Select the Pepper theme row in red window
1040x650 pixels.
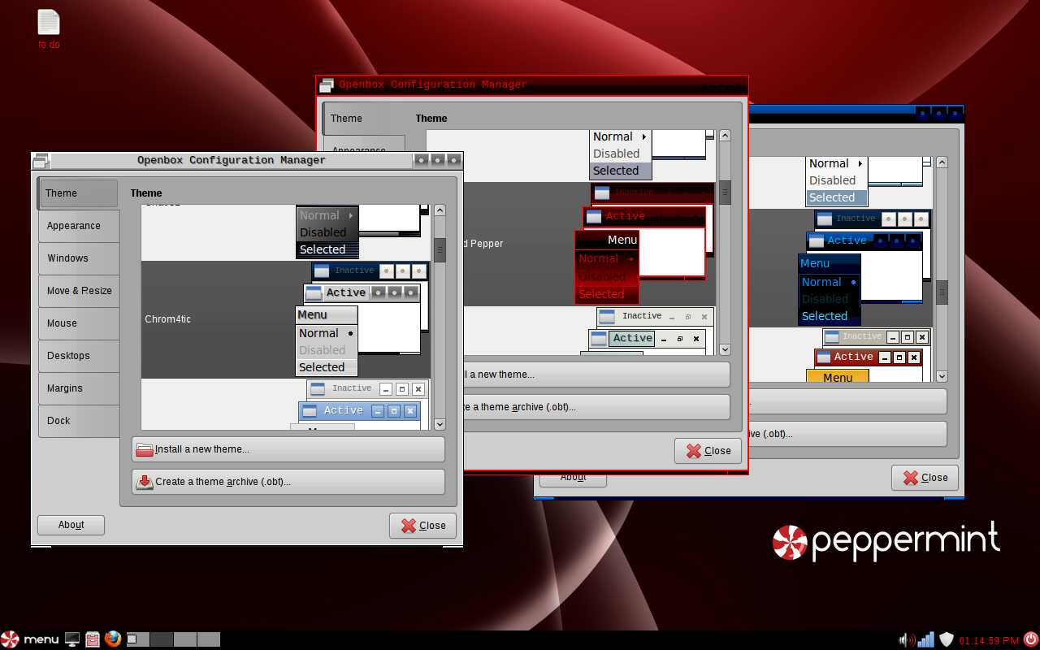click(590, 244)
